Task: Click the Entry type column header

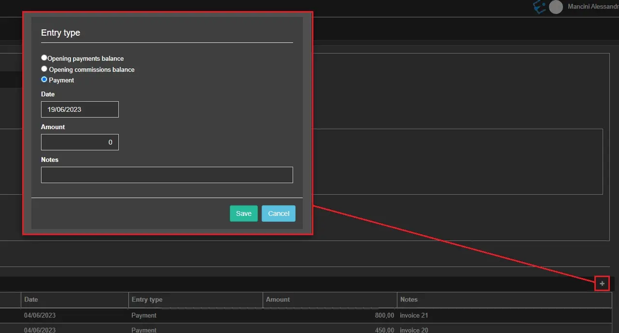Action: pyautogui.click(x=147, y=299)
